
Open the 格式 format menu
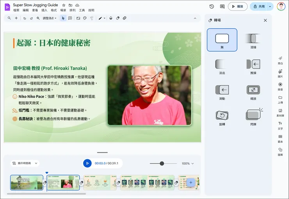pos(54,10)
